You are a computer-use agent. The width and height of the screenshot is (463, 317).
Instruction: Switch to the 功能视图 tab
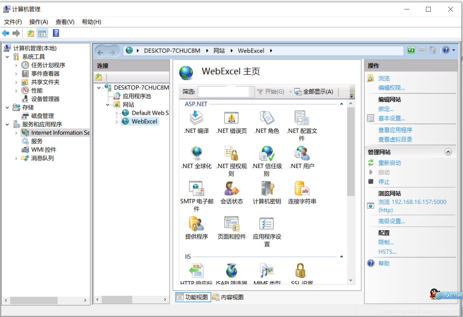pyautogui.click(x=193, y=297)
